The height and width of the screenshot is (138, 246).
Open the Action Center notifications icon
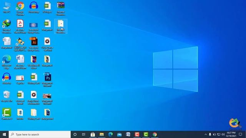coord(241,135)
